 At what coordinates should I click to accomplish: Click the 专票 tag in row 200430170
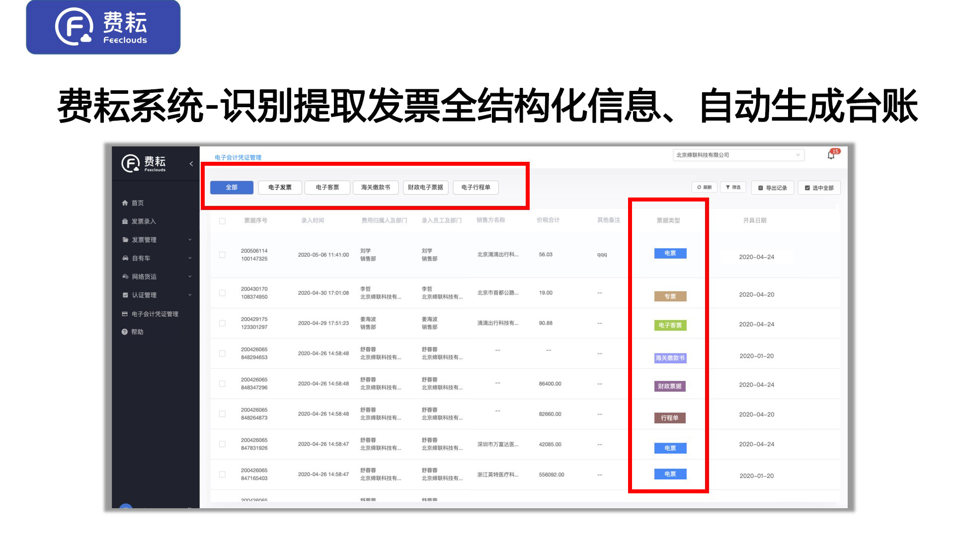[670, 296]
